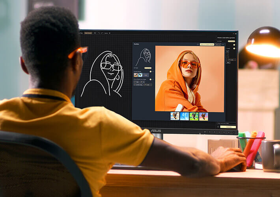Click the yellow Generate button at the bottom right
Screen dimensions: 280x197
pyautogui.click(x=228, y=127)
